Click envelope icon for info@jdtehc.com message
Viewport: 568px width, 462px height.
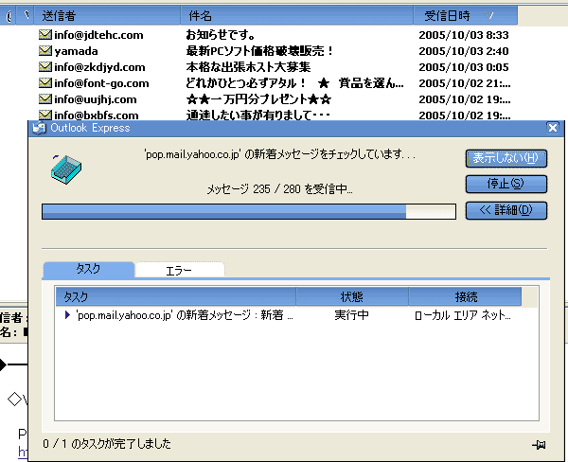45,35
